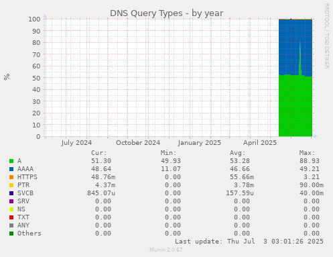Click the SRV legend label
The image size is (333, 257).
23,201
